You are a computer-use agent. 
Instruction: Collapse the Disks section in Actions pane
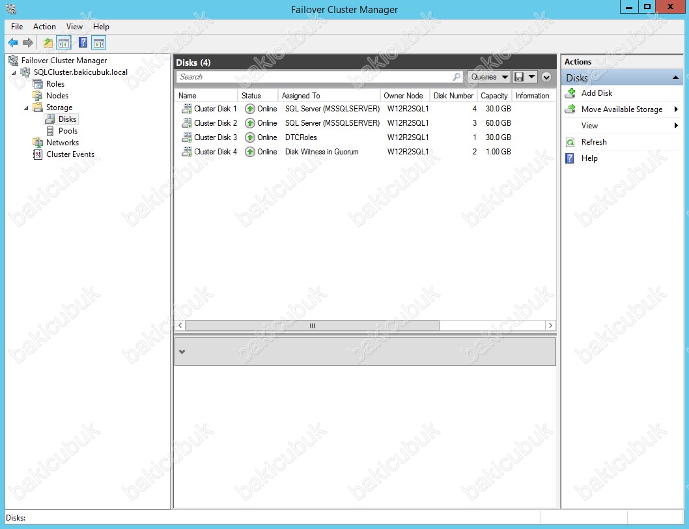[x=675, y=78]
